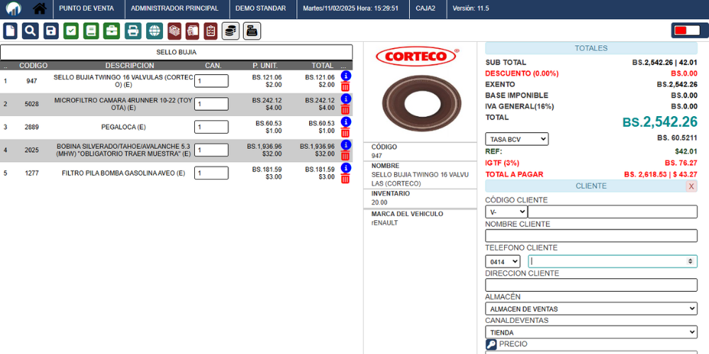The image size is (709, 354).
Task: Open the red clipboard checklist icon
Action: coord(211,31)
